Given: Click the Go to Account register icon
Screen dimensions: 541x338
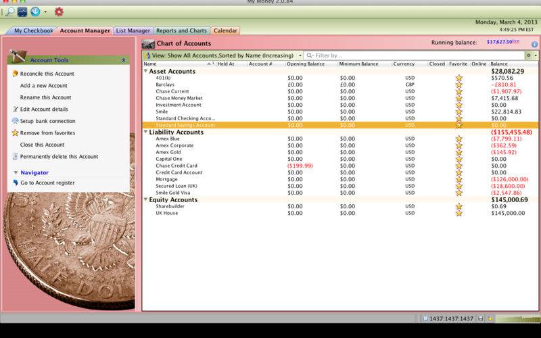Looking at the screenshot, I should (16, 183).
